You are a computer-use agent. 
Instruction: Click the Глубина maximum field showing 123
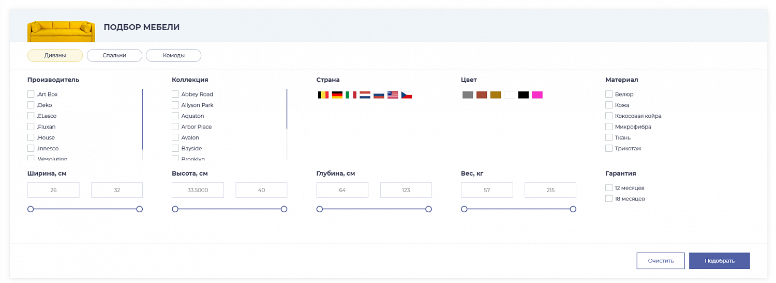406,190
